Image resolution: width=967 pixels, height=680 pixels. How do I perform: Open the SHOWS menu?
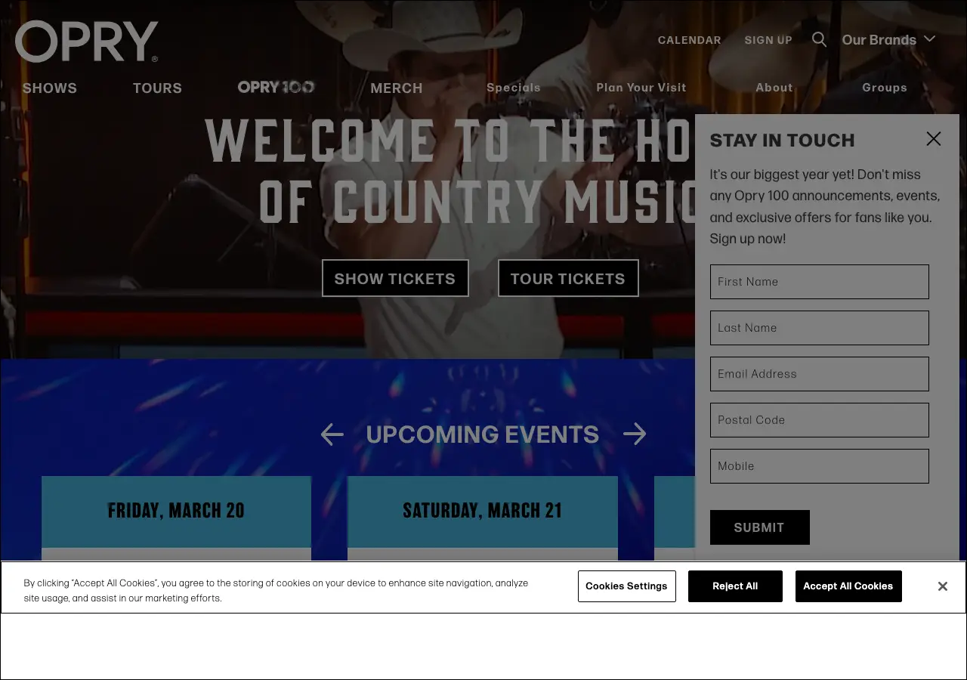[50, 88]
